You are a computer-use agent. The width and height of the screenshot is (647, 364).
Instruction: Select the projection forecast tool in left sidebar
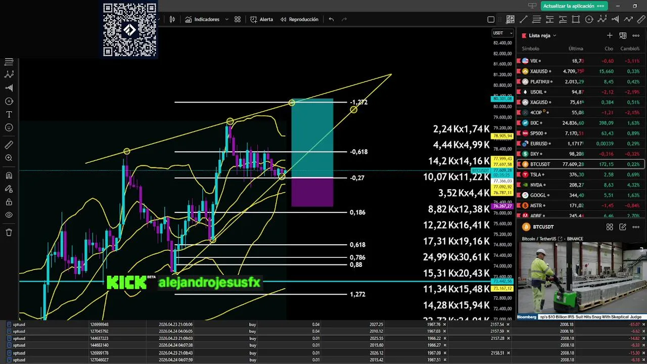coord(9,88)
